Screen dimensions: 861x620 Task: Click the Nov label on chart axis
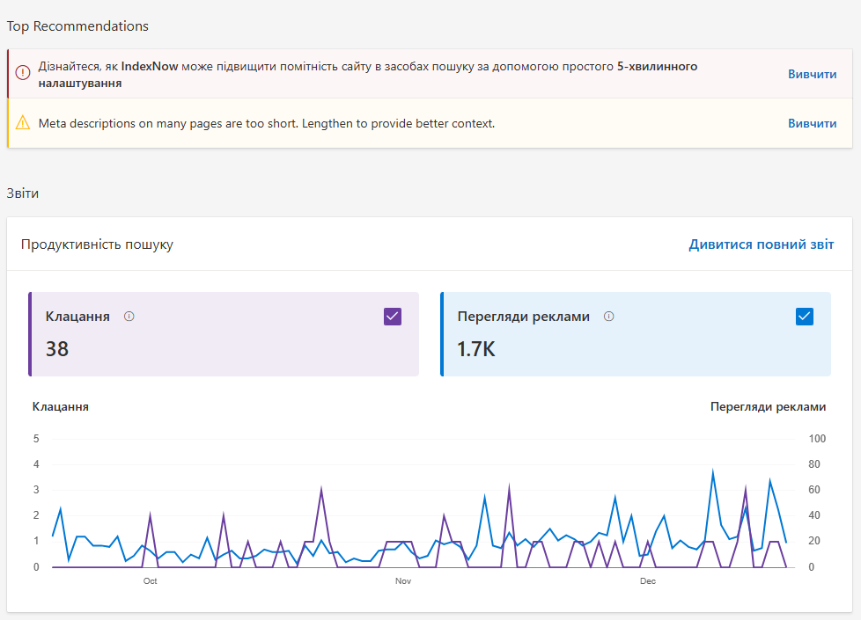click(403, 581)
